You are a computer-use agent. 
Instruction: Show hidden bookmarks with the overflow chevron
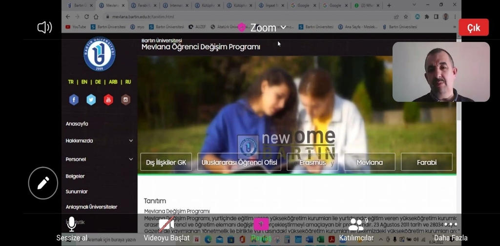click(x=455, y=27)
